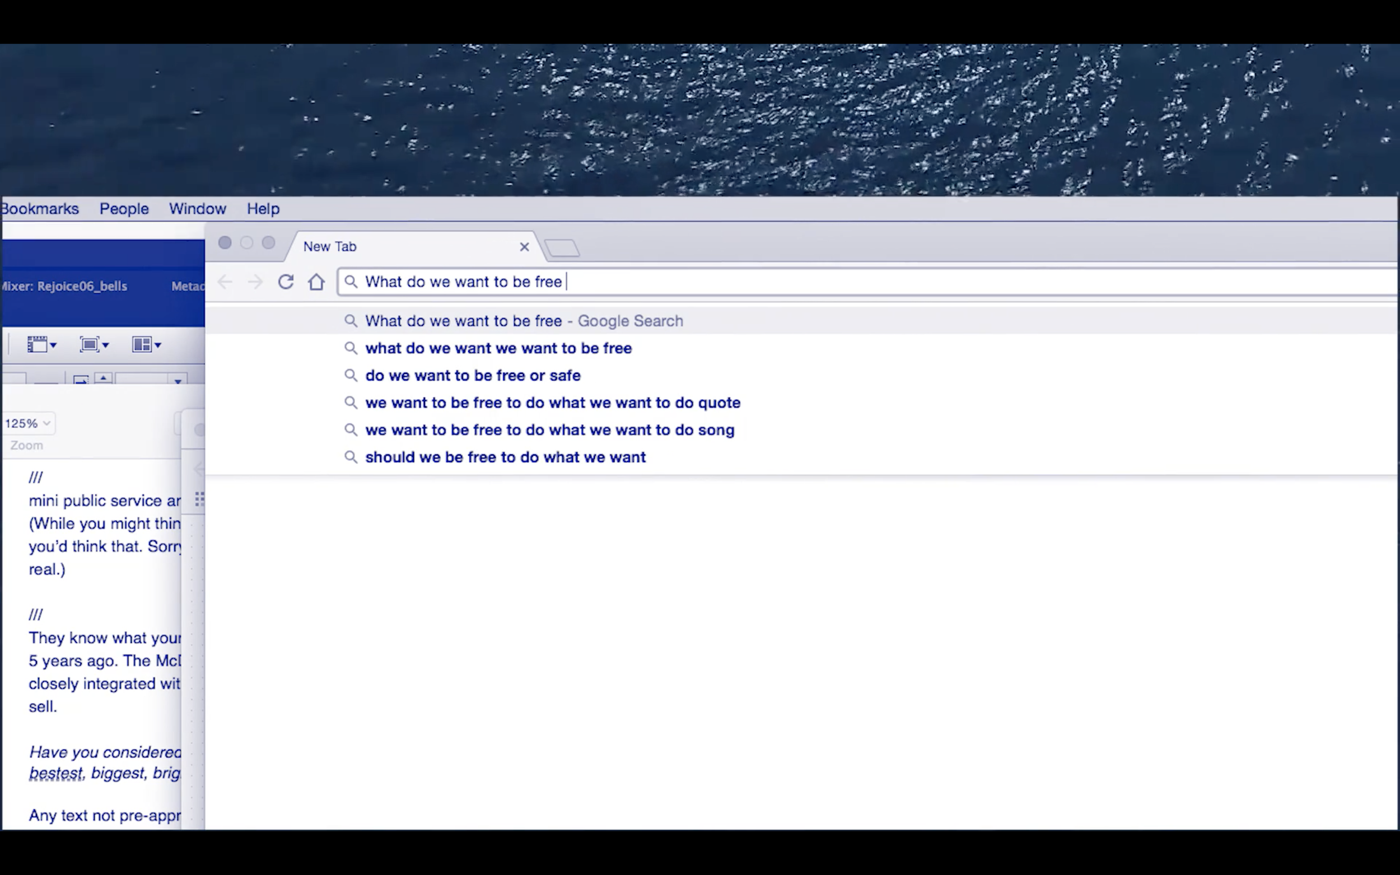
Task: Select suggestion 'do we want to be free or safe'
Action: [x=473, y=376]
